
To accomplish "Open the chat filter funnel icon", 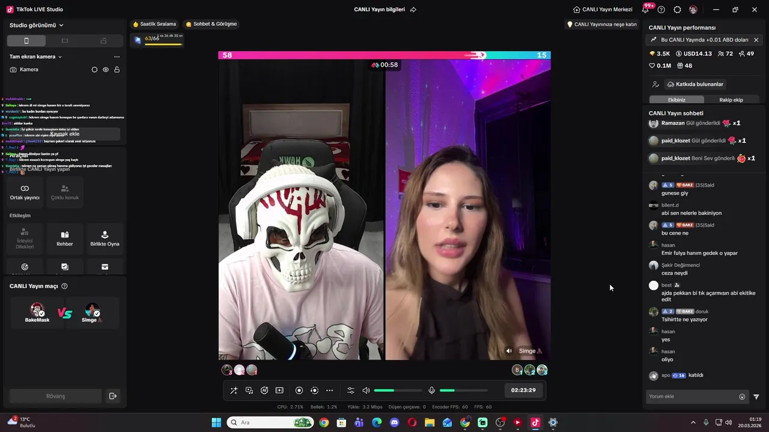I will 756,397.
